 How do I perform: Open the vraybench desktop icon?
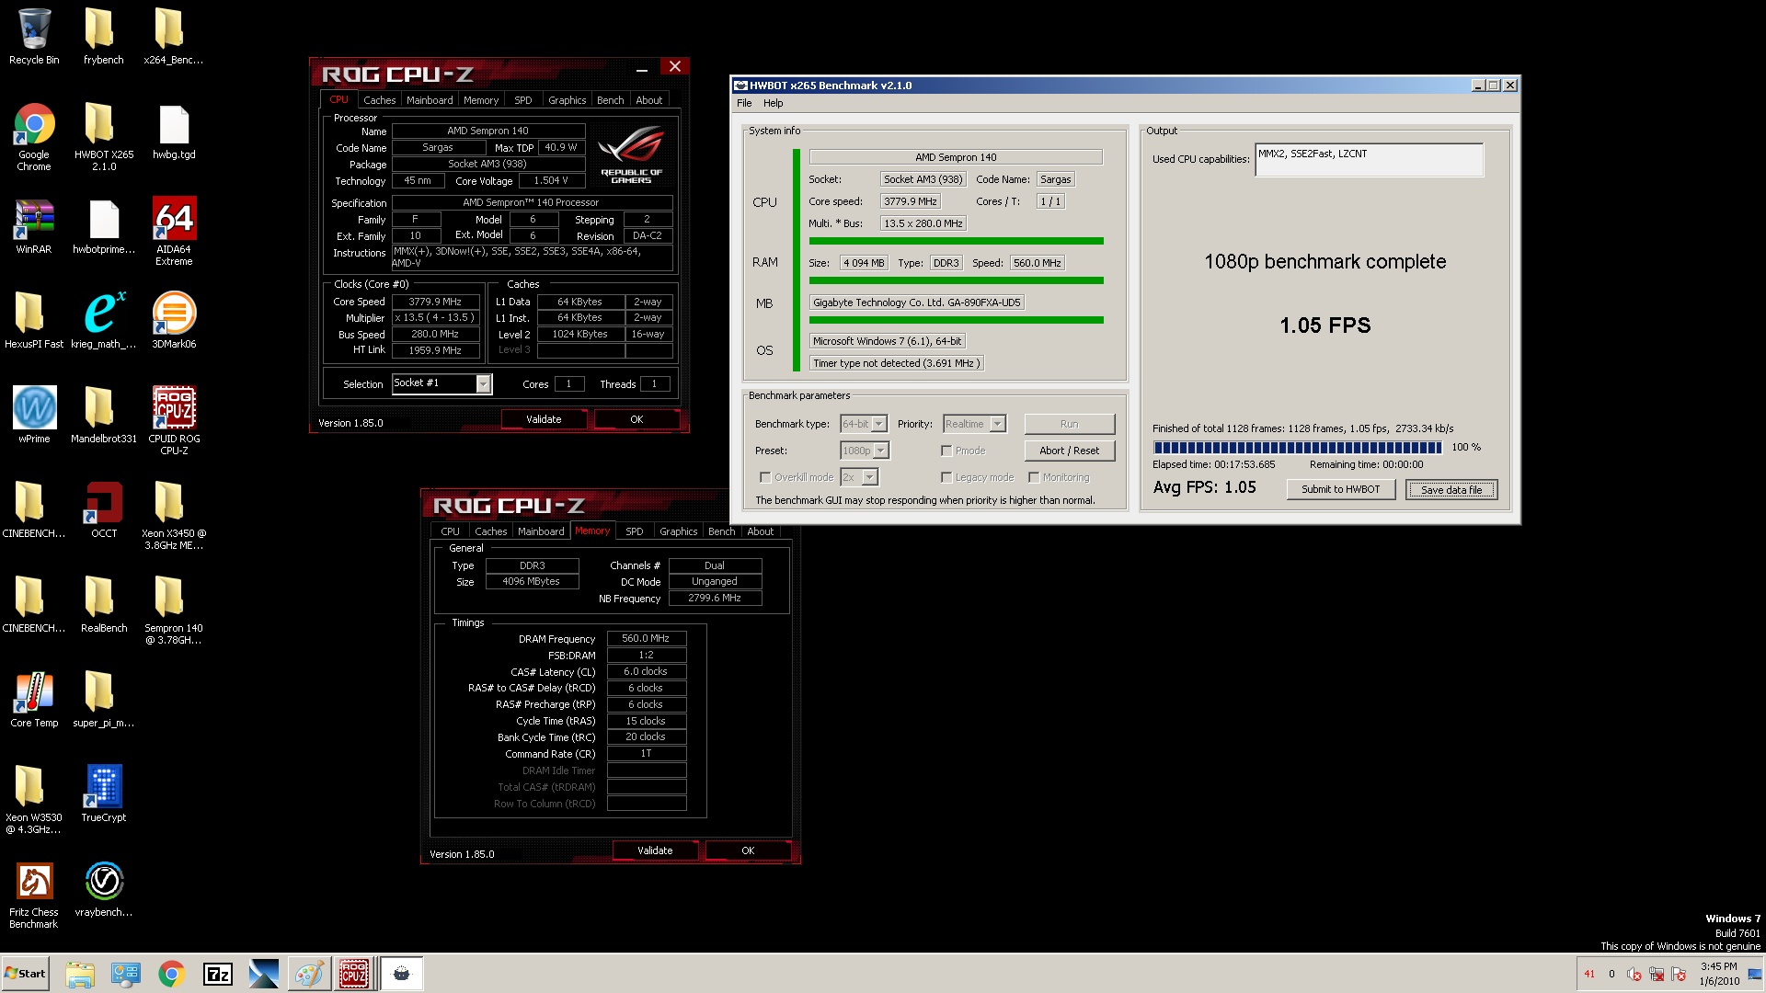point(103,890)
